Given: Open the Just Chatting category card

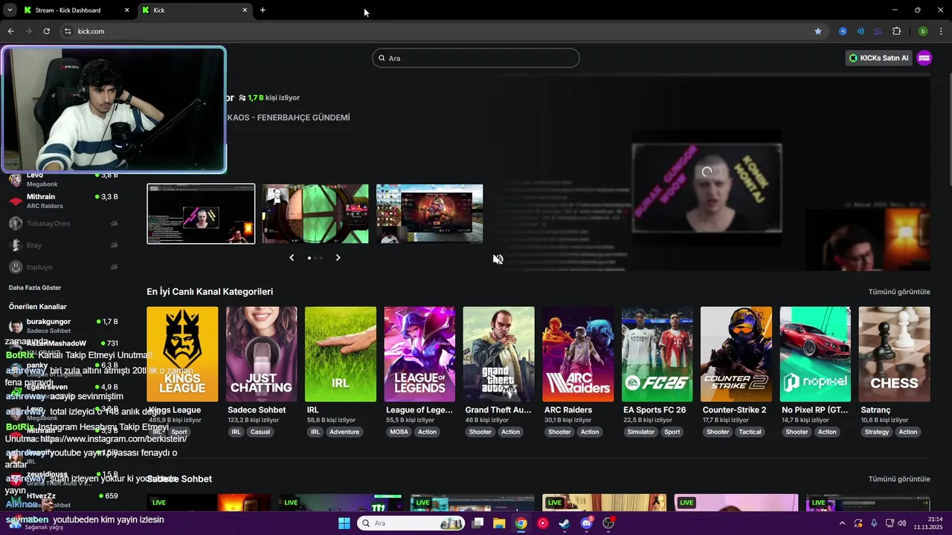Looking at the screenshot, I should pyautogui.click(x=261, y=354).
